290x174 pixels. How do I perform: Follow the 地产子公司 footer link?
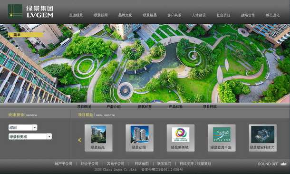(x=63, y=164)
